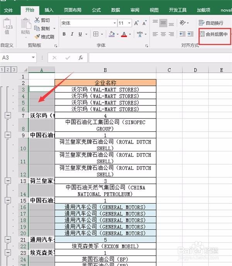This screenshot has height=266, width=232.
Task: Select the 企业名称 header cell
Action: point(106,83)
